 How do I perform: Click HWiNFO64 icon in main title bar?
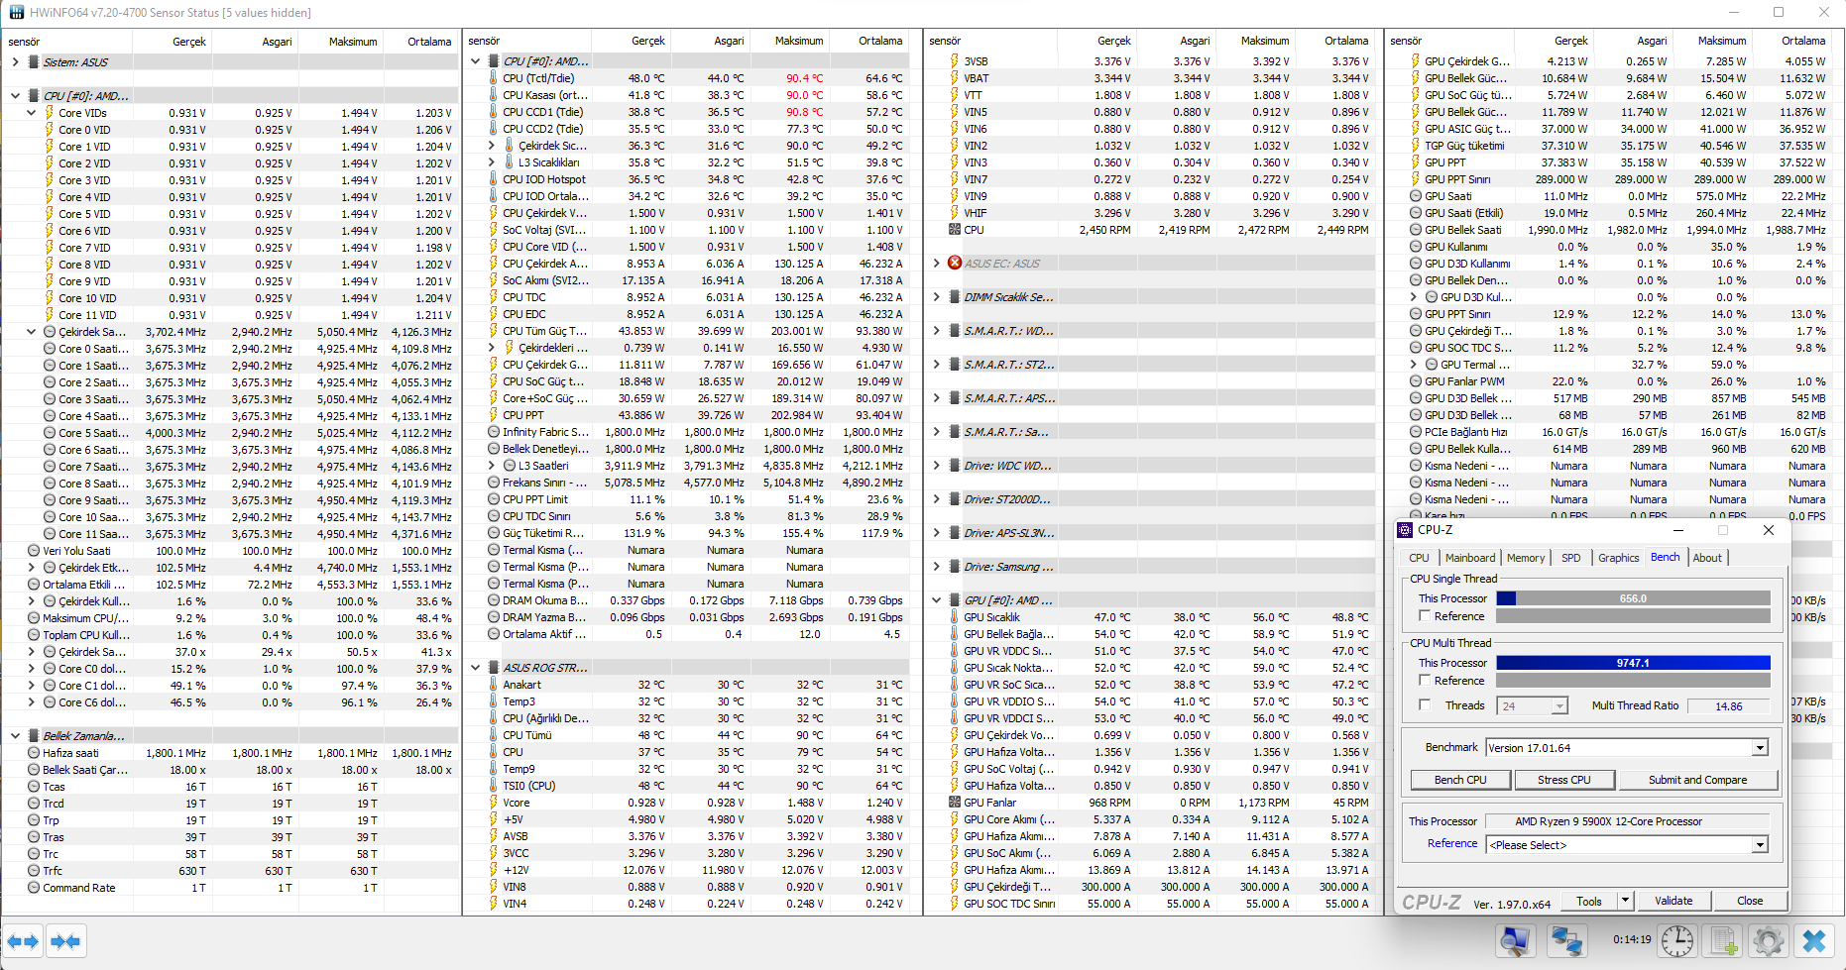point(17,12)
